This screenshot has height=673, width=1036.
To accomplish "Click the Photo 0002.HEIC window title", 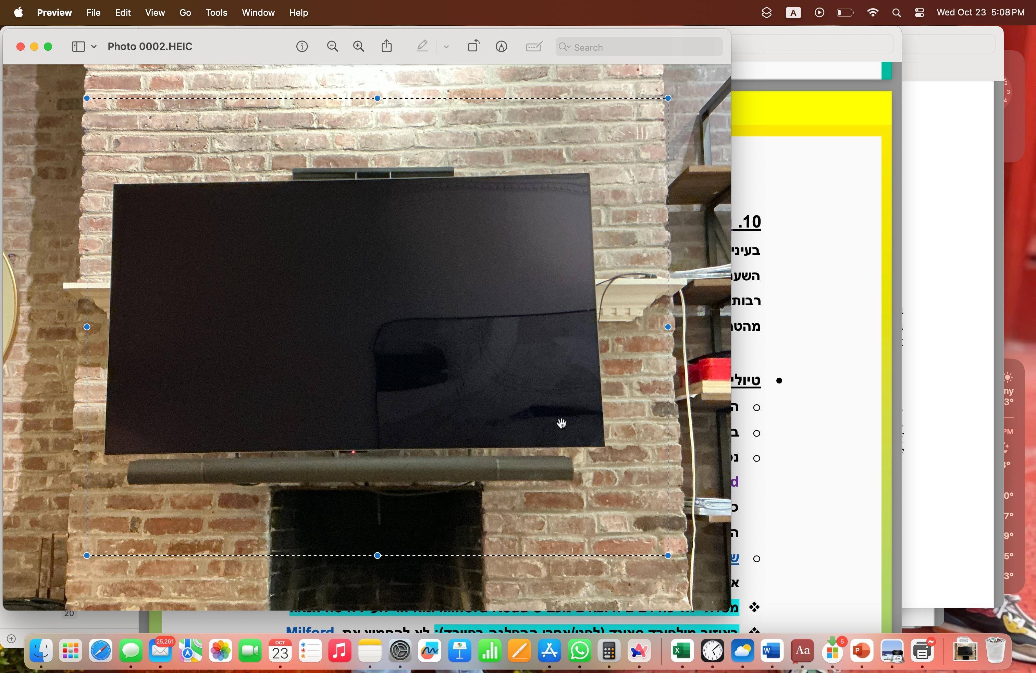I will pyautogui.click(x=150, y=47).
